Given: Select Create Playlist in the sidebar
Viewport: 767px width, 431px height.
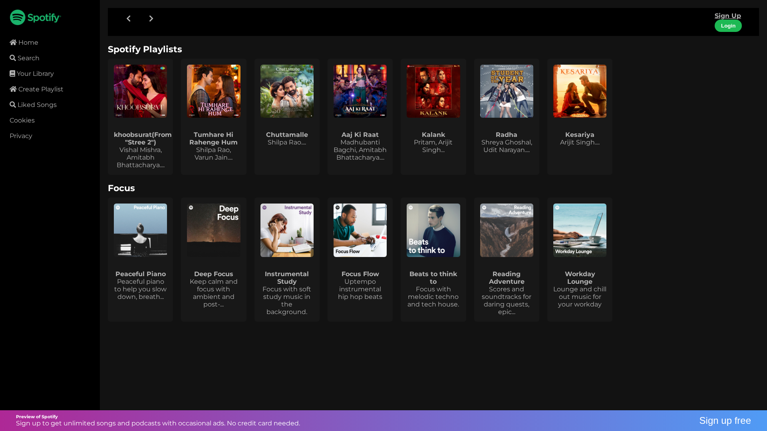Looking at the screenshot, I should [36, 89].
